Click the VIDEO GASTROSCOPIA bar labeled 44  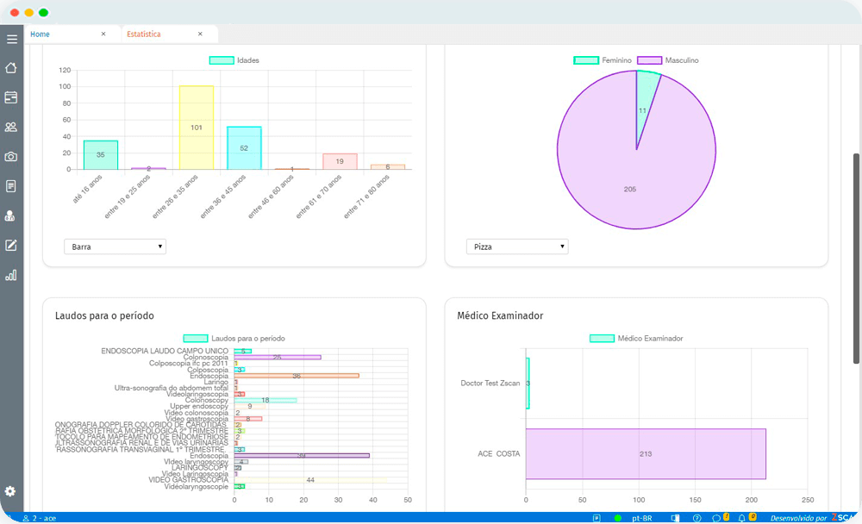coord(310,480)
